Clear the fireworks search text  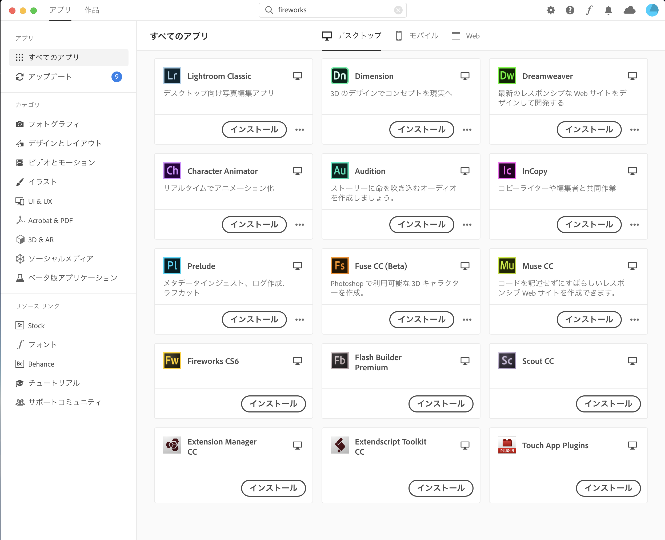pos(398,10)
